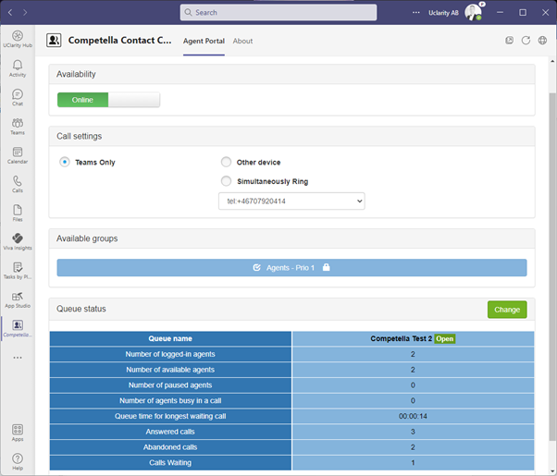Click the Available groups header
This screenshot has height=476, width=557.
point(291,238)
